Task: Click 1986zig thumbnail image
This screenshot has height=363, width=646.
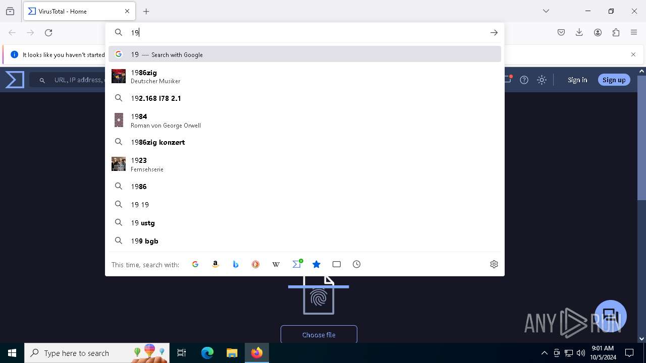Action: (x=119, y=76)
